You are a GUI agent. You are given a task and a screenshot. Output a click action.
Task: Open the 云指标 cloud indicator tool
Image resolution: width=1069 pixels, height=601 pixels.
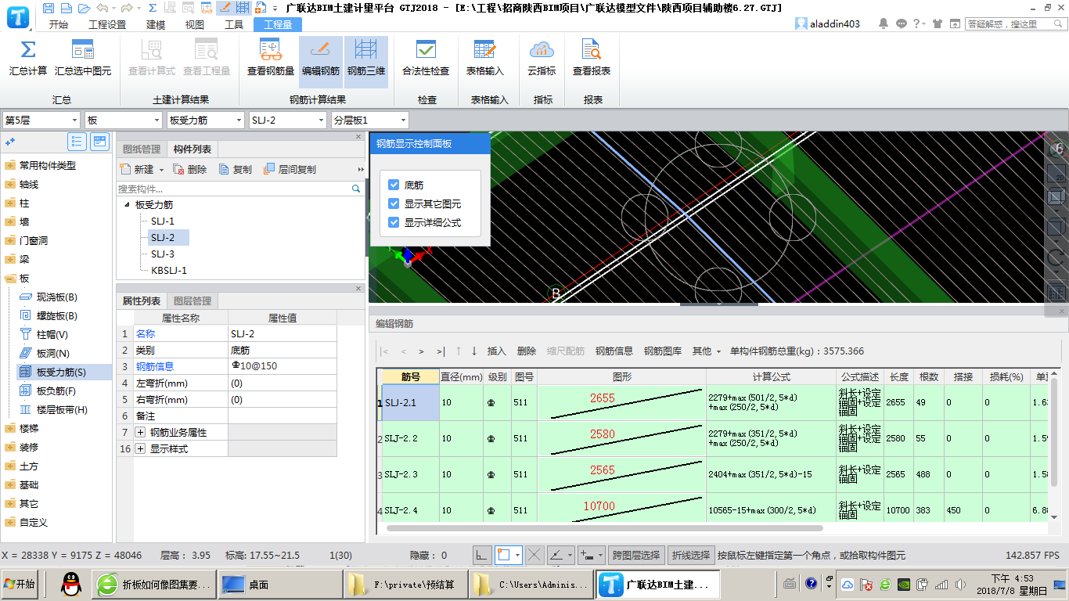[542, 51]
